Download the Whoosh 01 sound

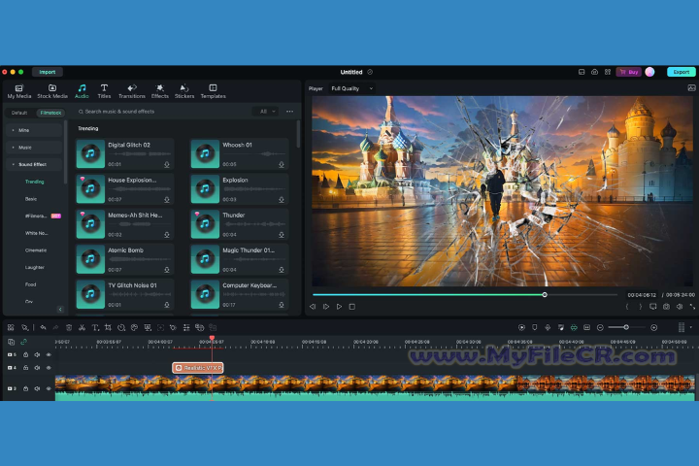point(282,164)
